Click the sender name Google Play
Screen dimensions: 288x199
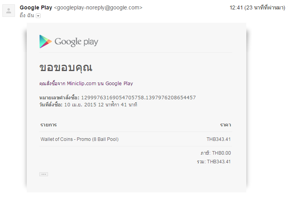coord(36,7)
